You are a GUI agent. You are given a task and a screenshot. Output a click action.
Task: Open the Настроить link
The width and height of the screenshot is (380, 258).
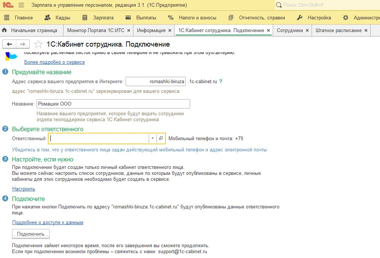pyautogui.click(x=24, y=189)
